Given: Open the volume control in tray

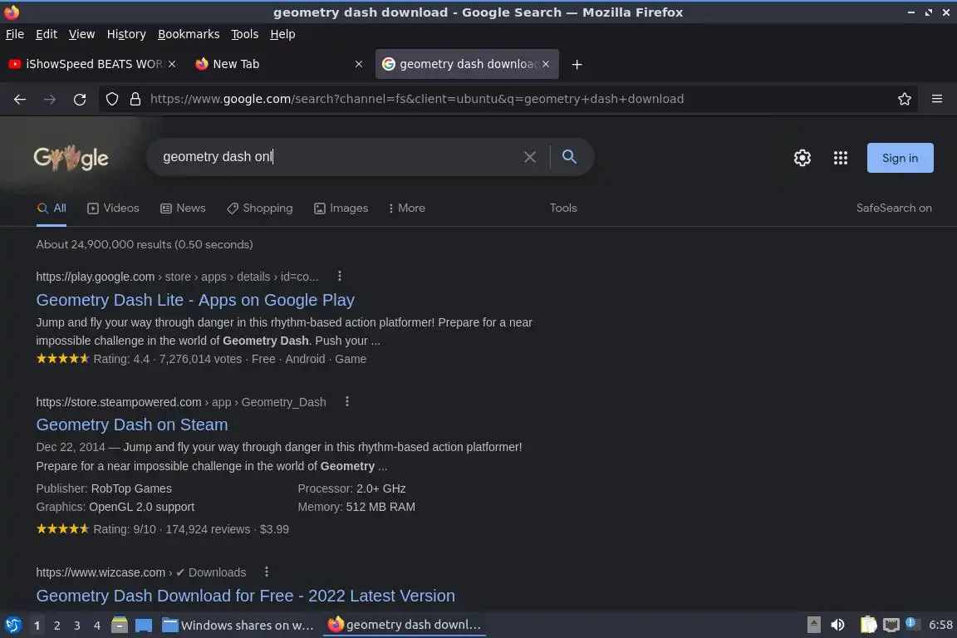Looking at the screenshot, I should pos(838,626).
